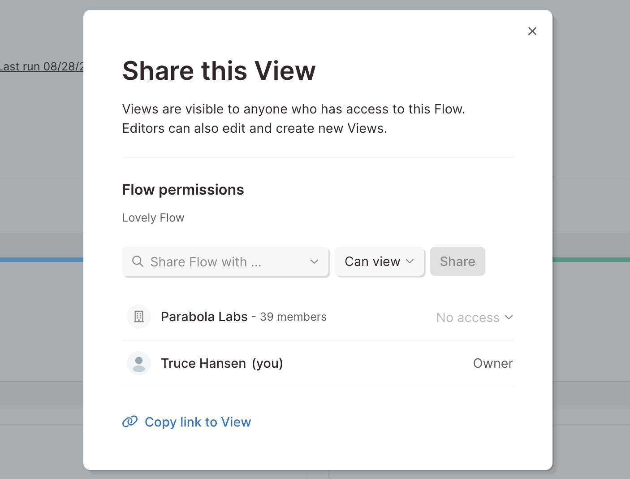Image resolution: width=630 pixels, height=479 pixels.
Task: Click the Last run date link
Action: (x=42, y=66)
